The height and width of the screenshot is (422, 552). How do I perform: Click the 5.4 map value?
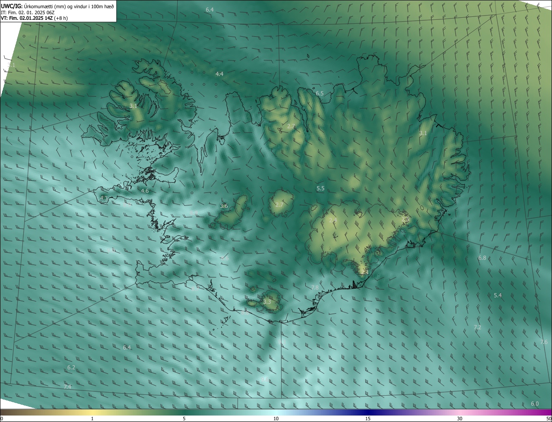(x=498, y=296)
